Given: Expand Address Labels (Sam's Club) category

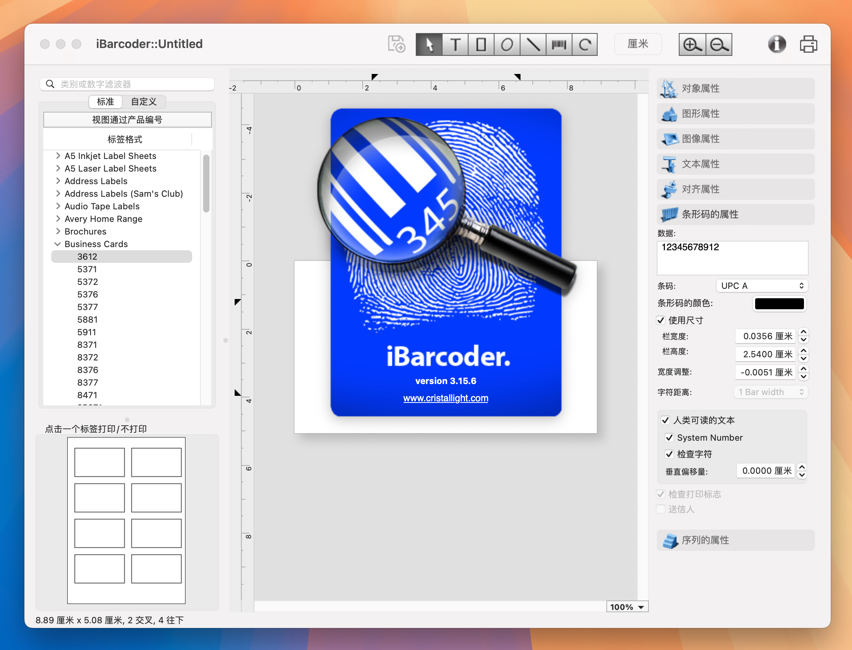Looking at the screenshot, I should pos(58,194).
